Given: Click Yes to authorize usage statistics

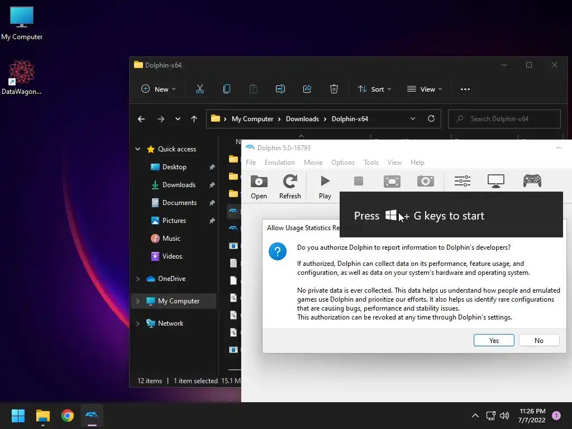Looking at the screenshot, I should pos(494,340).
